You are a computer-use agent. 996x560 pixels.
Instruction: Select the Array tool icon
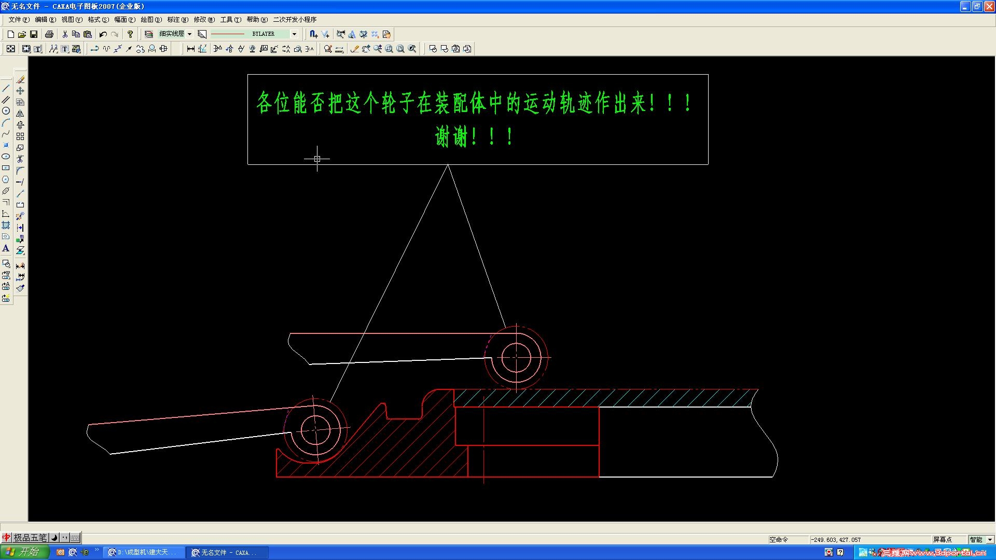click(x=20, y=136)
